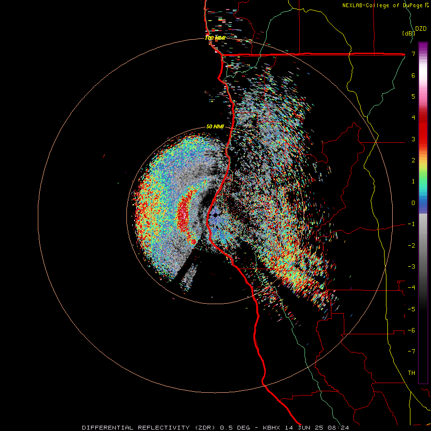Click the legend value -4
This screenshot has height=431, width=431.
411,288
